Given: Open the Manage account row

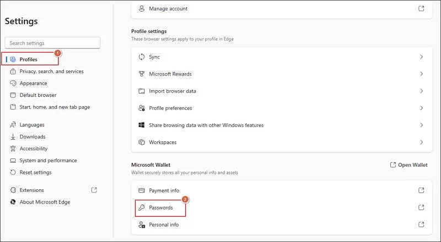Looking at the screenshot, I should click(x=282, y=9).
